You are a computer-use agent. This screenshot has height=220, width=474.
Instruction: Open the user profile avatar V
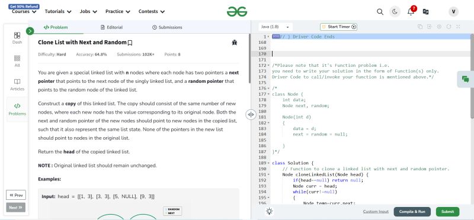[453, 12]
